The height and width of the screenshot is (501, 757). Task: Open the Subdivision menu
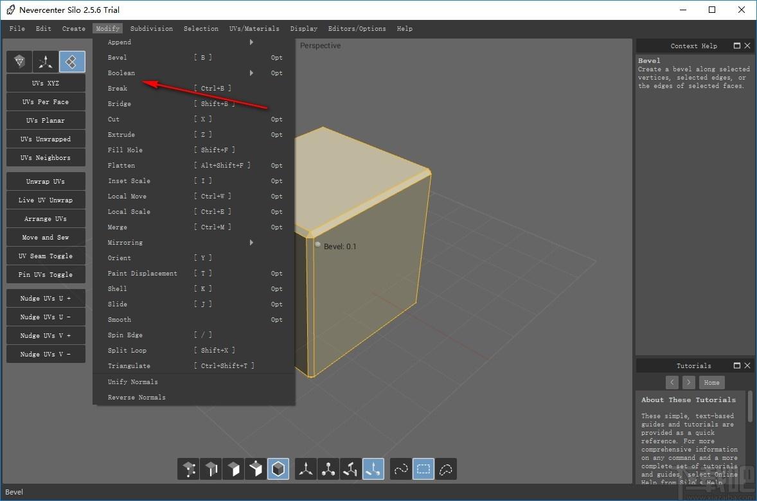[x=152, y=28]
